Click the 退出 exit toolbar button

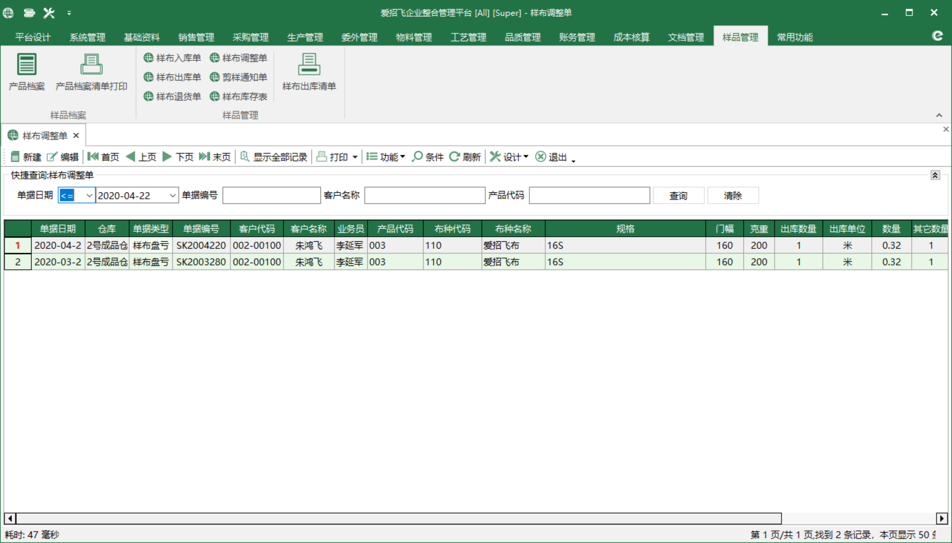[552, 157]
